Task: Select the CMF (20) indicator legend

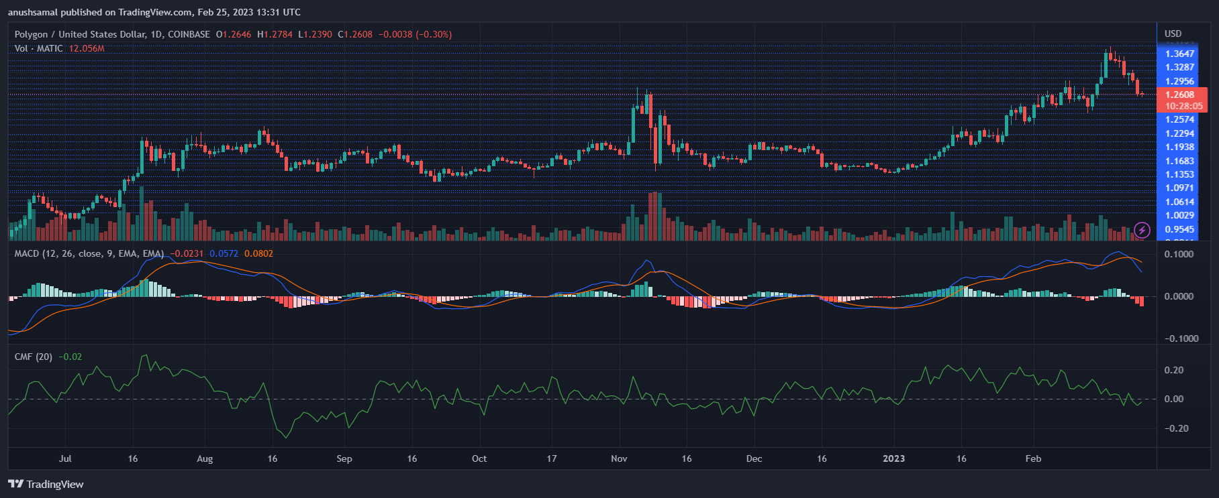Action: pos(33,357)
